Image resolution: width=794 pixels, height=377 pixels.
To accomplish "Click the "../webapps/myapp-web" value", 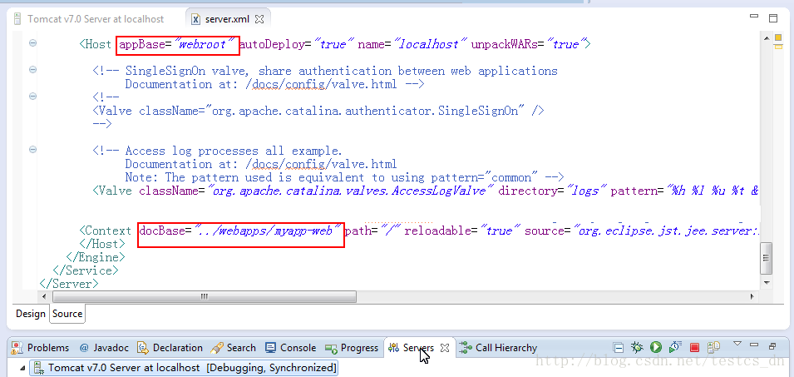I will tap(267, 231).
